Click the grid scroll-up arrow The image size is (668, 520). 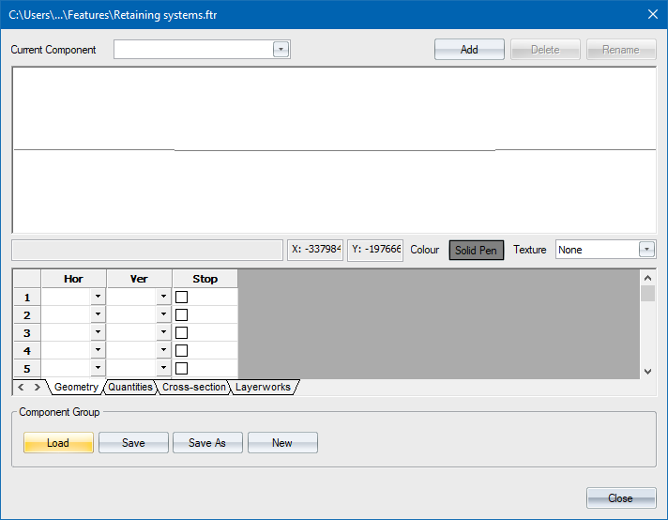pyautogui.click(x=647, y=278)
